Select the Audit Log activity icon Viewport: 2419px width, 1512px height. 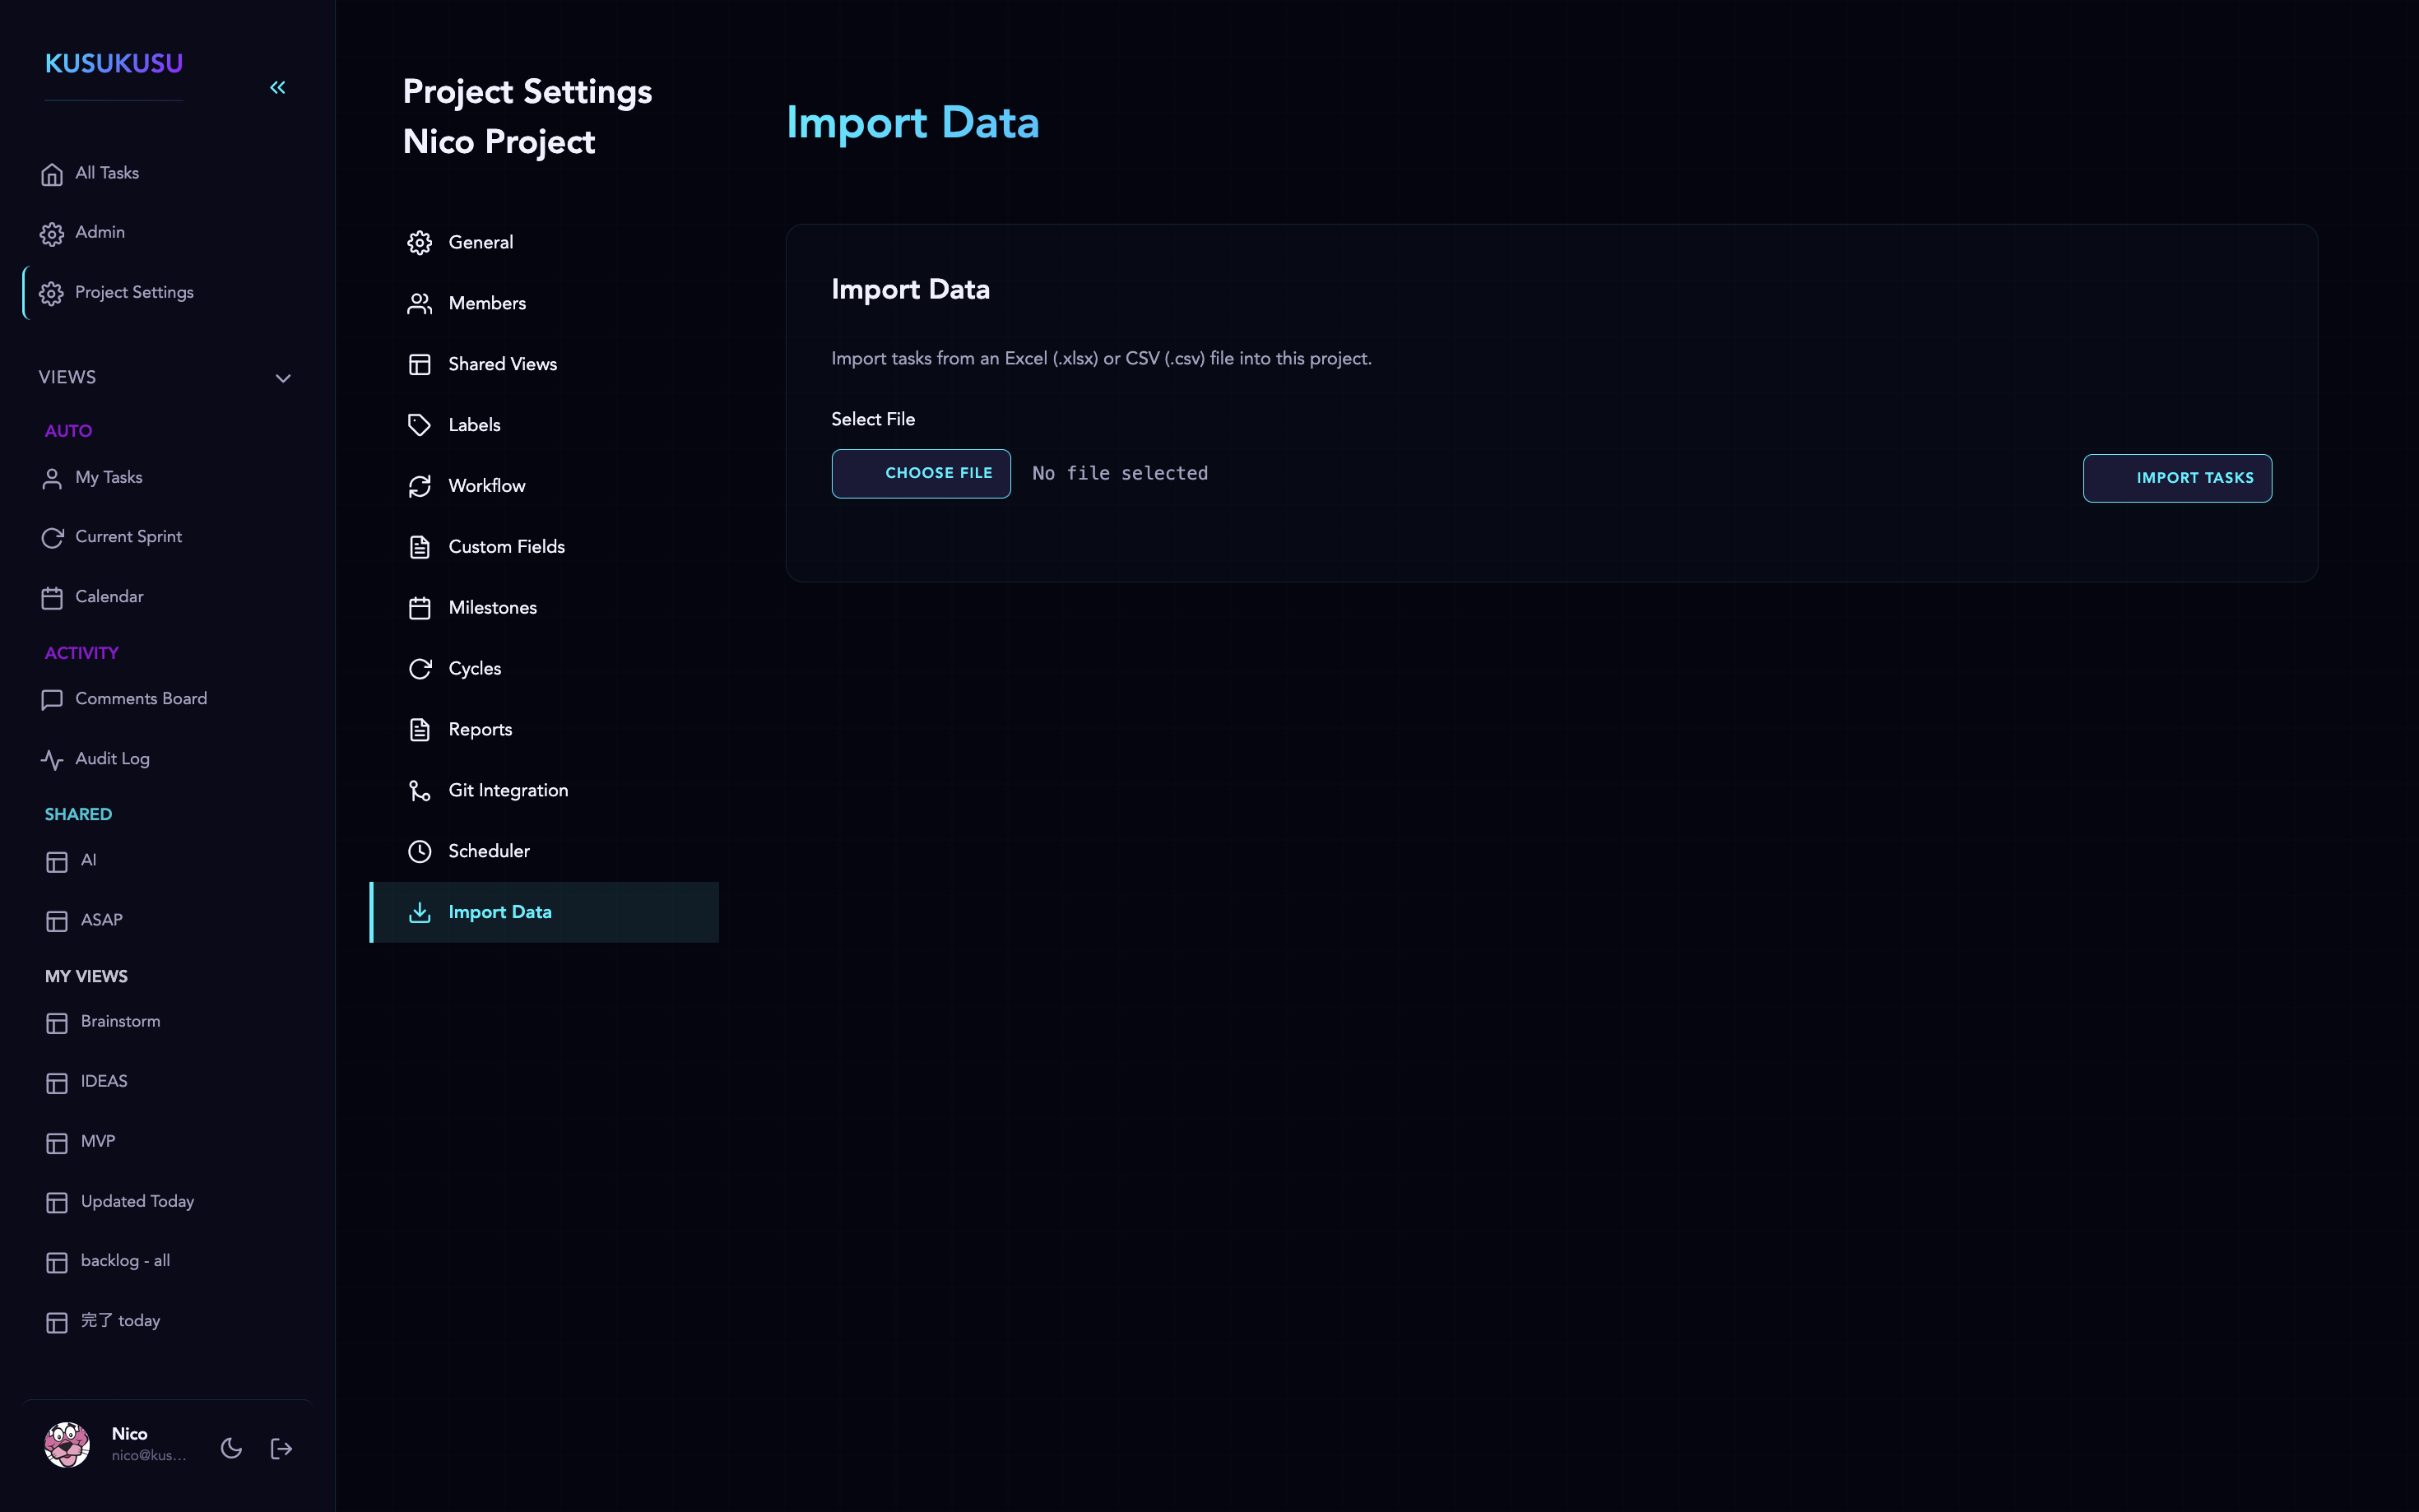click(52, 759)
